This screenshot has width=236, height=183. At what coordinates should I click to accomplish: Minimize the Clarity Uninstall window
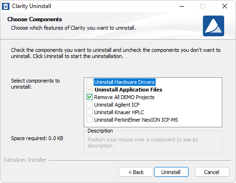coord(182,6)
